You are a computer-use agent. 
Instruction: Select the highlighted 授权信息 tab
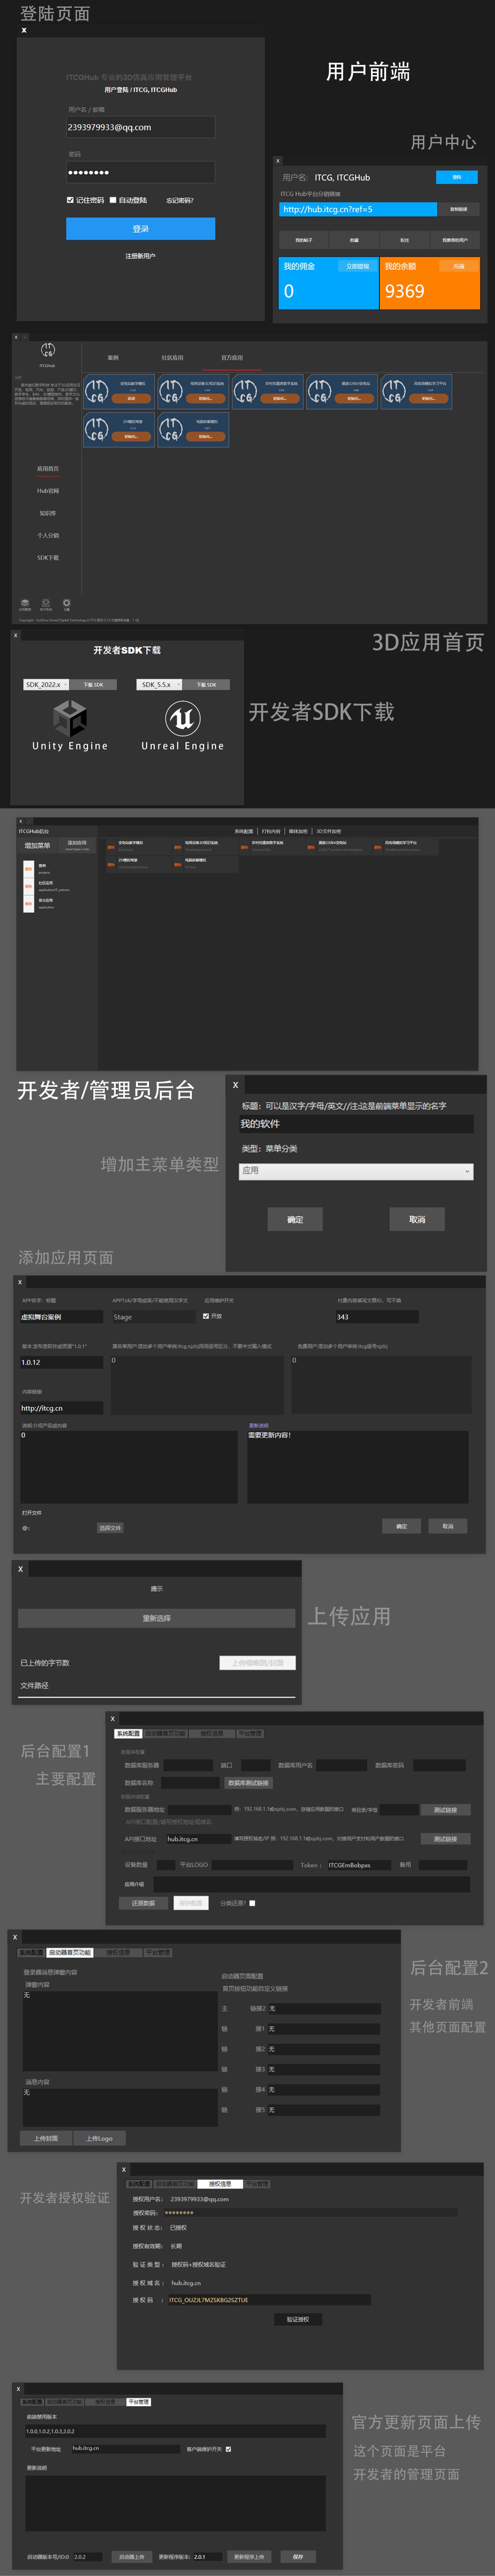tap(220, 2184)
